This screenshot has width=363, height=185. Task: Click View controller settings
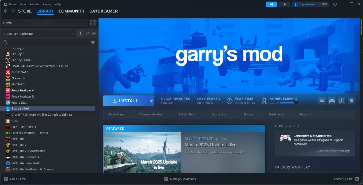(x=333, y=151)
